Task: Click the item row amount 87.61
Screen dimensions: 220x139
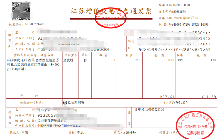Action: pyautogui.click(x=171, y=60)
